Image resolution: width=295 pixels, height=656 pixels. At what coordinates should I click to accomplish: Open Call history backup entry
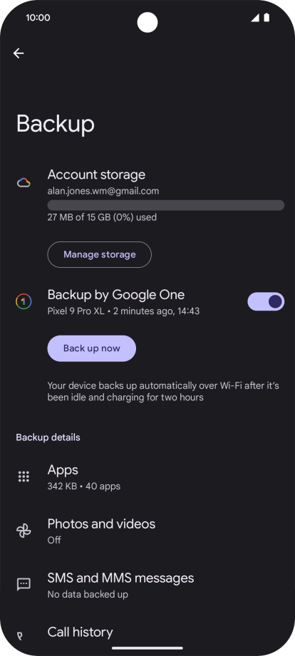[x=147, y=635]
